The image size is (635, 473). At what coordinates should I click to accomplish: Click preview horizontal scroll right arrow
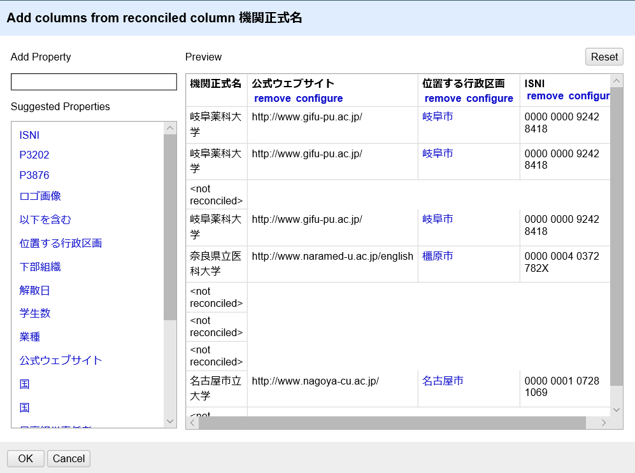pos(603,423)
